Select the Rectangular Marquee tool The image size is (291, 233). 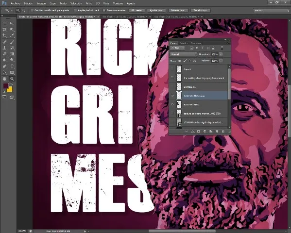point(5,23)
